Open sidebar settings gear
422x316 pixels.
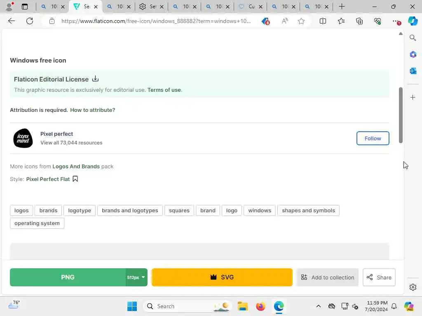click(413, 287)
